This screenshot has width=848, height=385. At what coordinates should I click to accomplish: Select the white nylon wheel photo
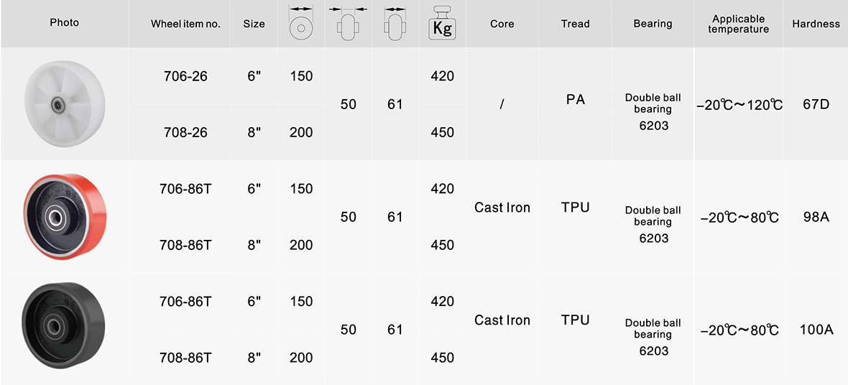(65, 104)
